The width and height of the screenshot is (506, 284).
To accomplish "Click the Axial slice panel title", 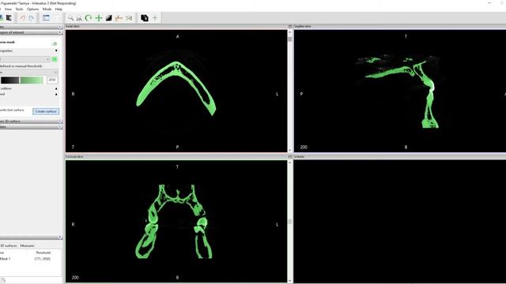I will point(73,26).
